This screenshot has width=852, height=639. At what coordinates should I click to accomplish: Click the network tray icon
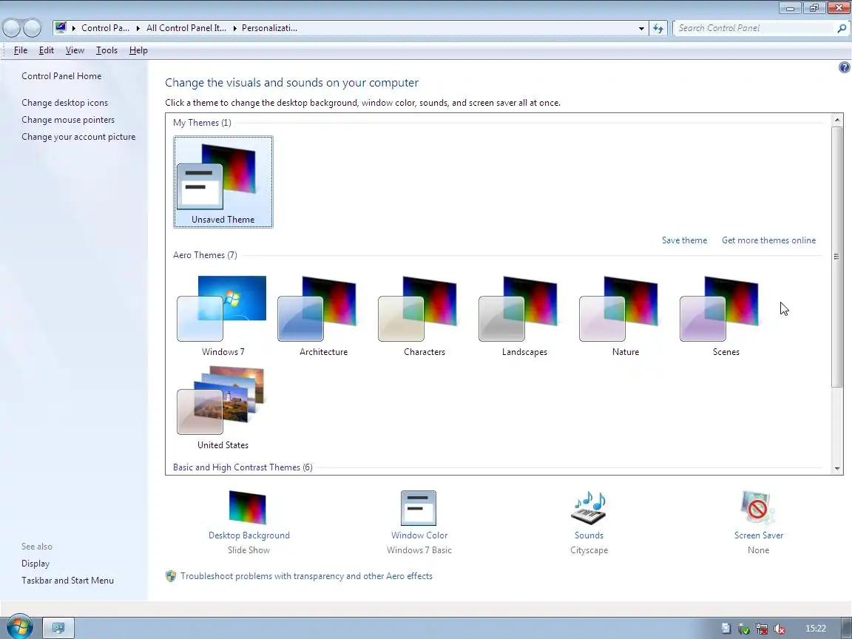[x=761, y=629]
